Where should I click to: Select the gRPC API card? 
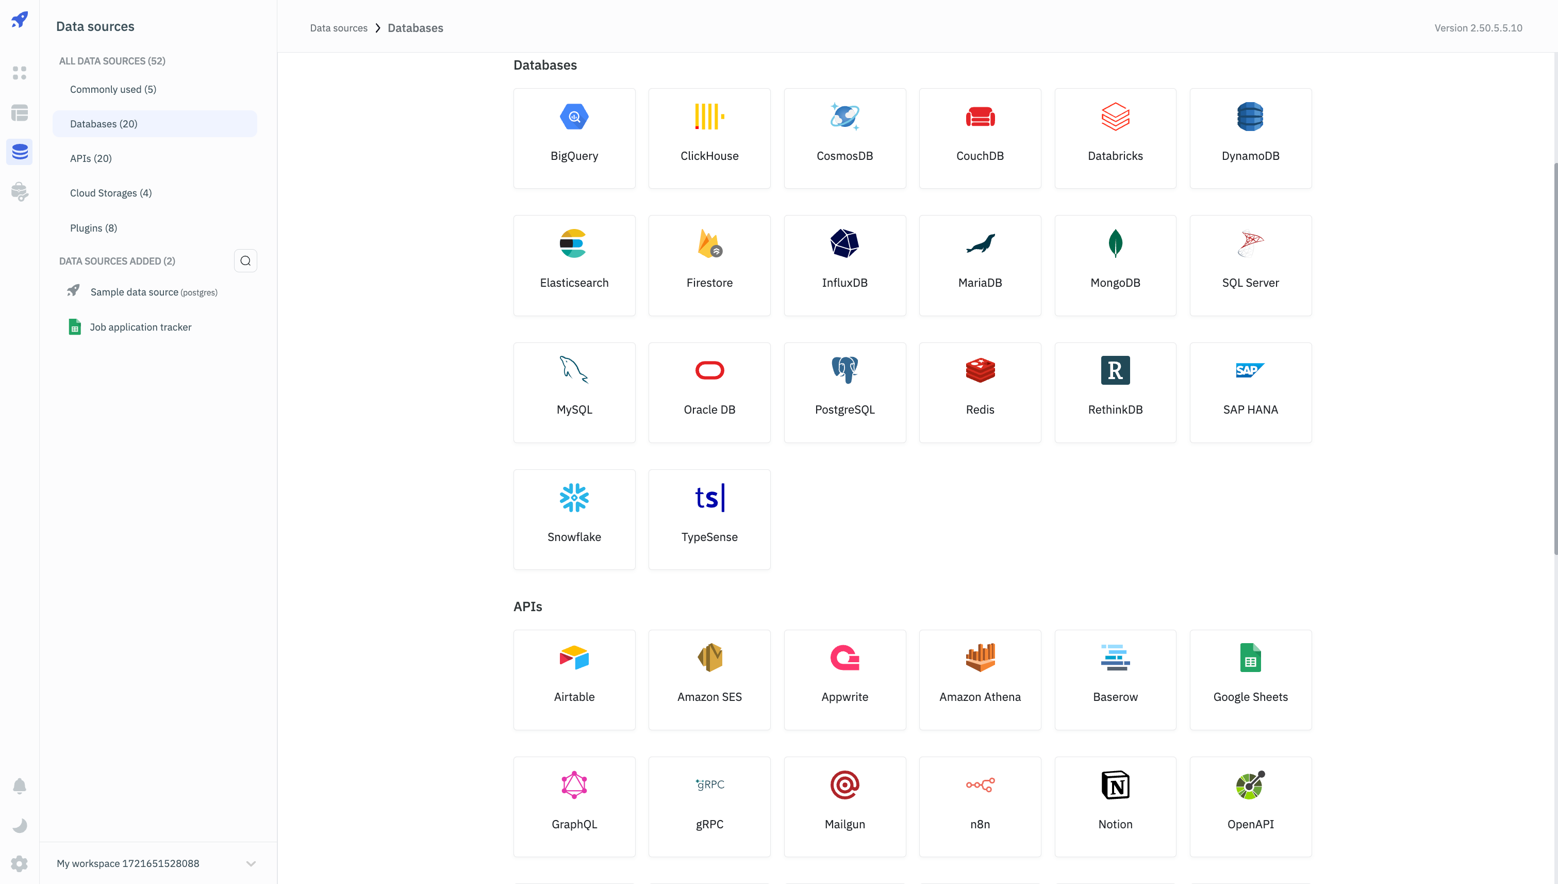pyautogui.click(x=709, y=807)
